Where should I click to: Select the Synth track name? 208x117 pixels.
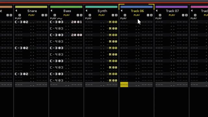point(102,11)
